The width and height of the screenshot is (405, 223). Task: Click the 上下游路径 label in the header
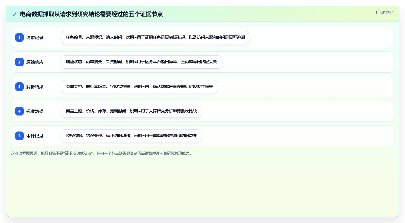click(x=384, y=13)
